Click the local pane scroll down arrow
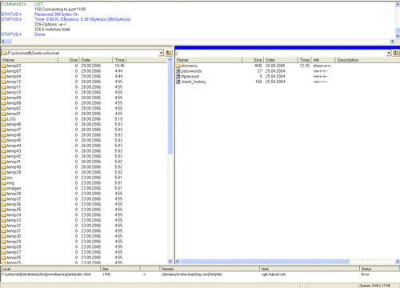The image size is (400, 288). [x=170, y=262]
